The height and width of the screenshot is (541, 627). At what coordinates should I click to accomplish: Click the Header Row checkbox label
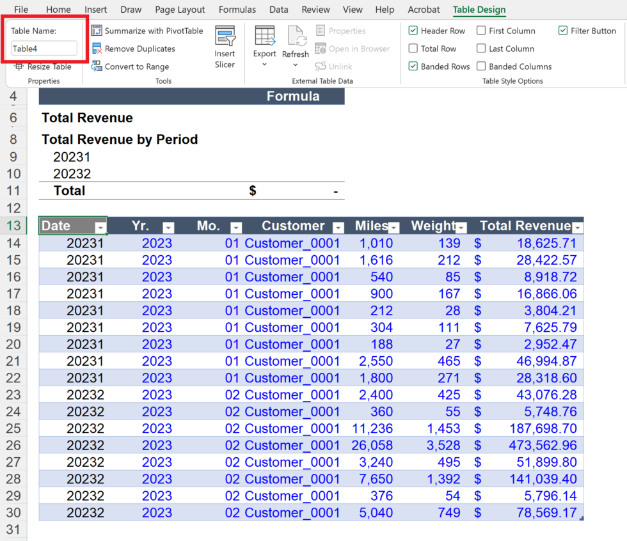point(443,30)
